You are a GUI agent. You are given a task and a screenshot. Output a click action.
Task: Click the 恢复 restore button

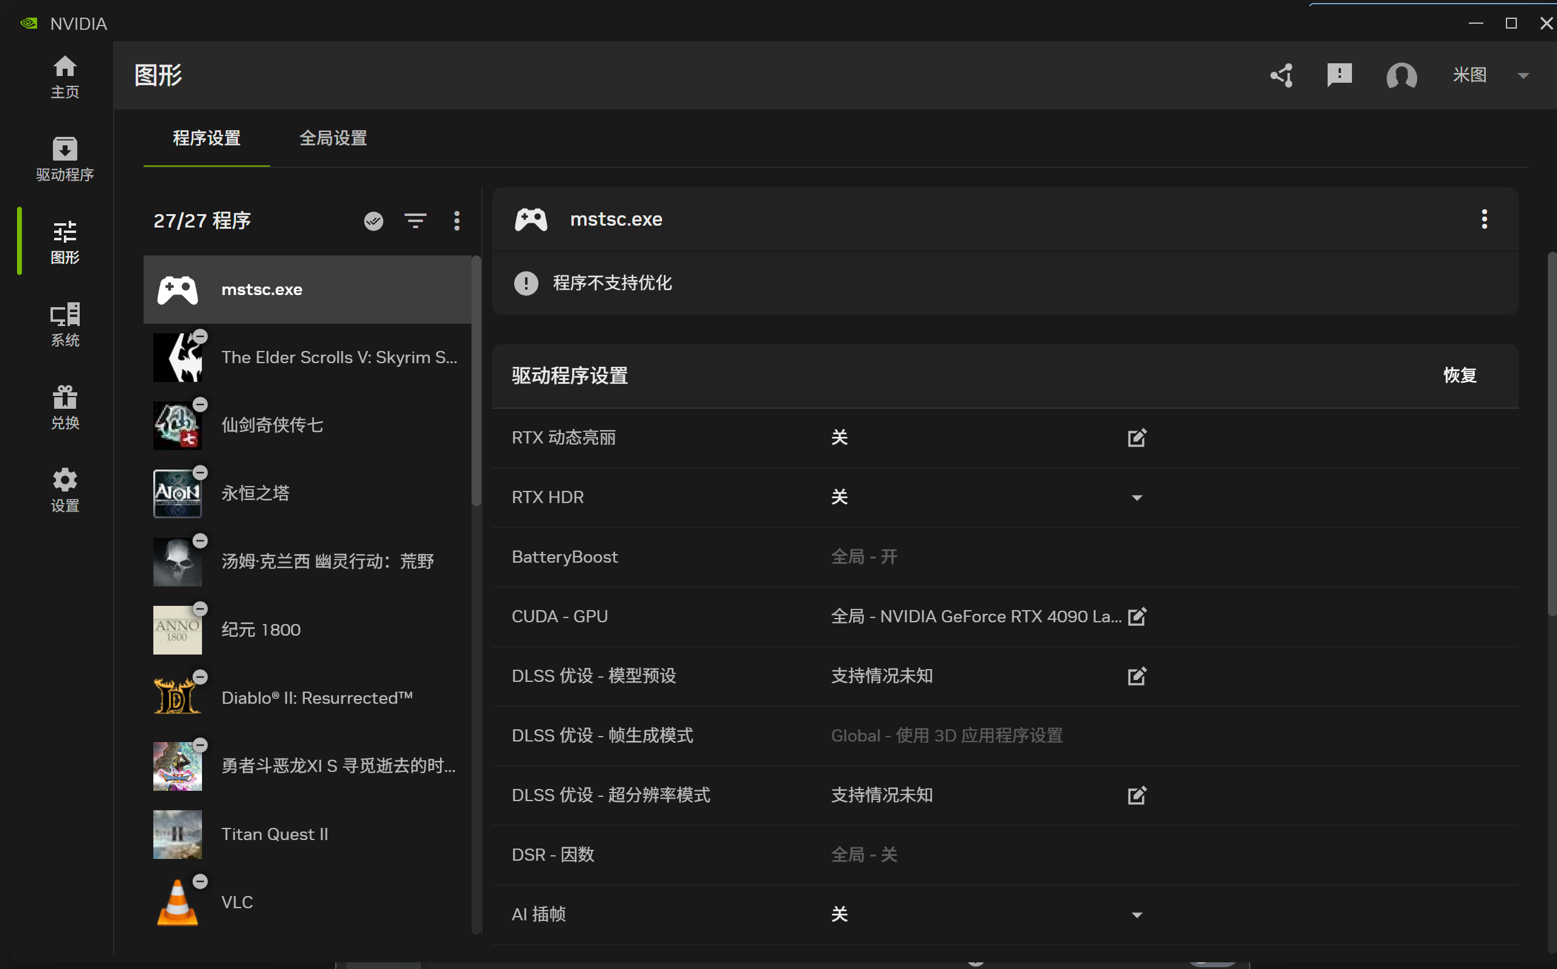point(1460,375)
